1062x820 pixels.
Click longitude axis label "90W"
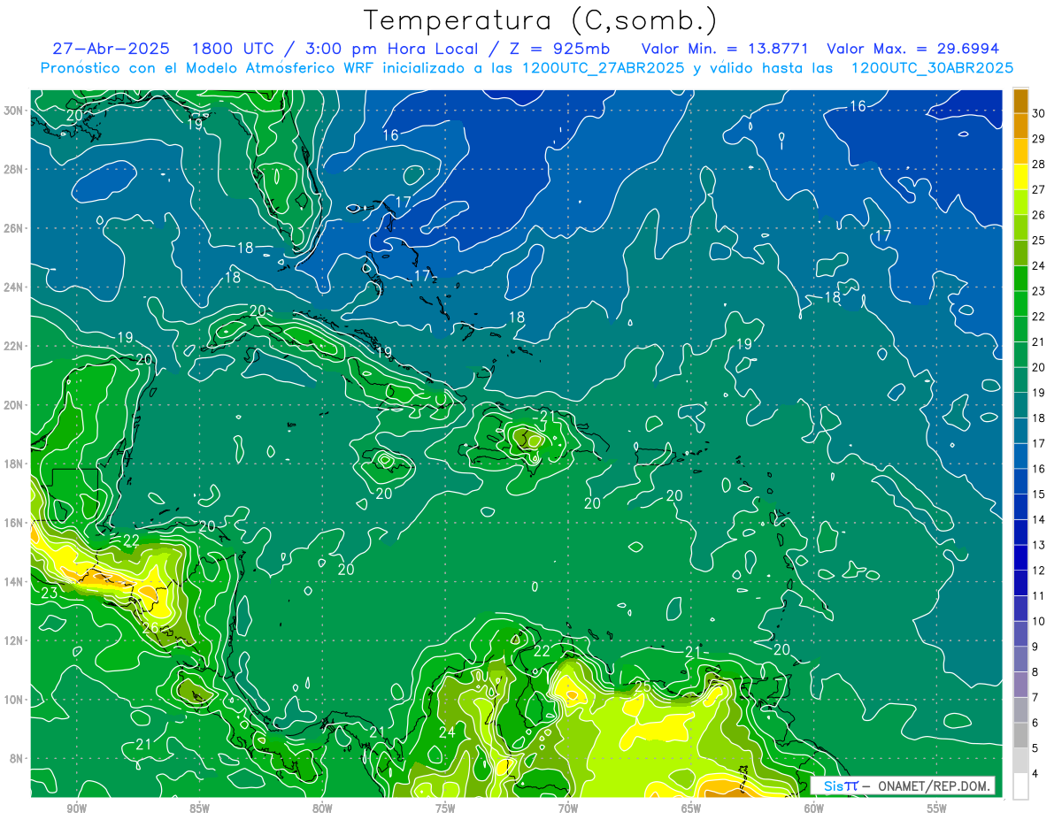click(x=76, y=809)
